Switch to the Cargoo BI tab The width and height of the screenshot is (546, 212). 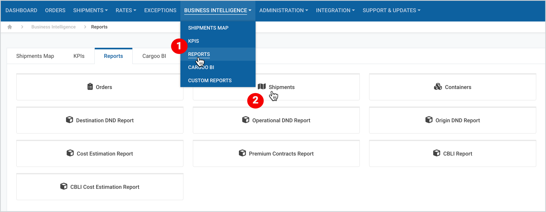[x=154, y=56]
